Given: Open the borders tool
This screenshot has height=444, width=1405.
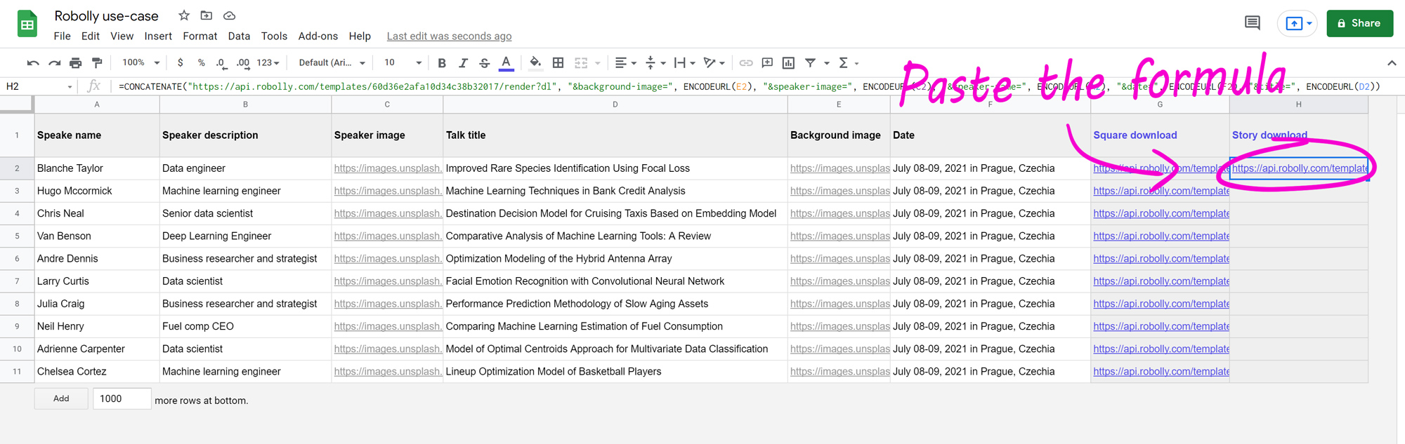Looking at the screenshot, I should click(x=558, y=63).
